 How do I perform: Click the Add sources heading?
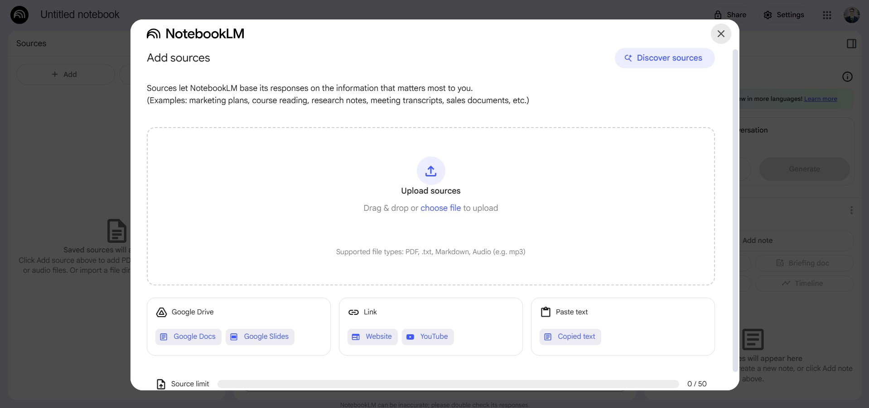coord(179,58)
